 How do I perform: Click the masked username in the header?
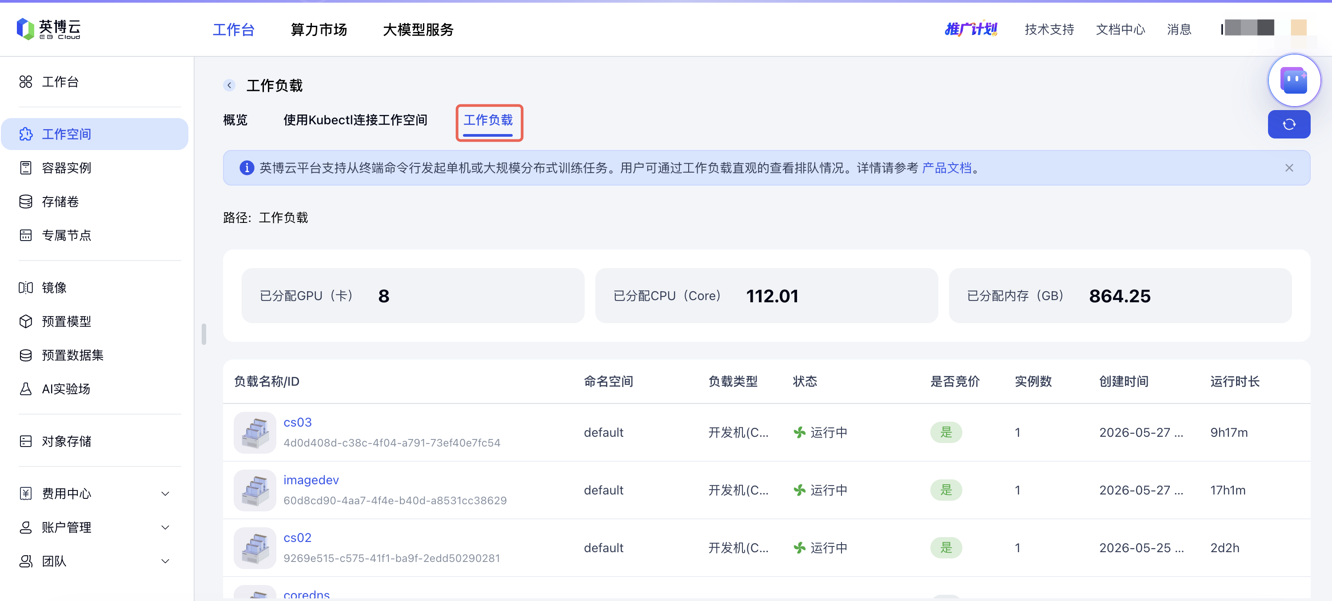[1247, 28]
